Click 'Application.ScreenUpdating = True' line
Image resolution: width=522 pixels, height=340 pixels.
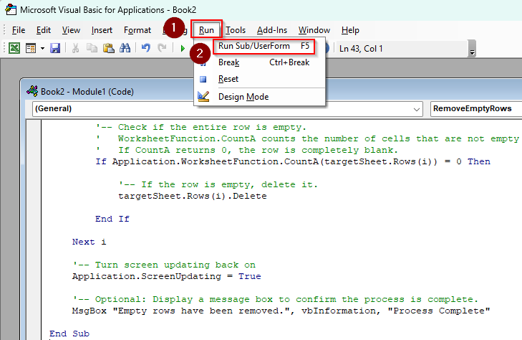click(166, 276)
